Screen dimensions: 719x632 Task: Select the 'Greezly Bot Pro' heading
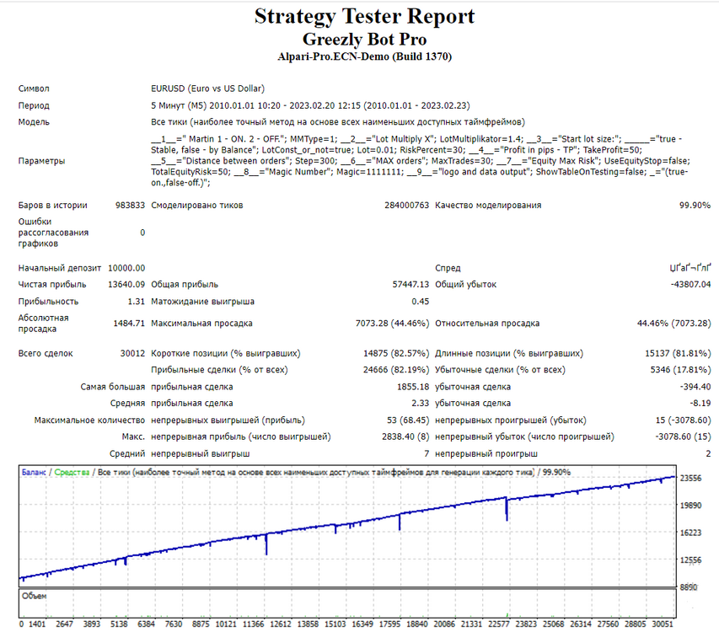[364, 40]
